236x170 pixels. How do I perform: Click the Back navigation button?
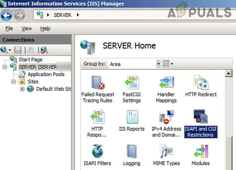pos(6,15)
